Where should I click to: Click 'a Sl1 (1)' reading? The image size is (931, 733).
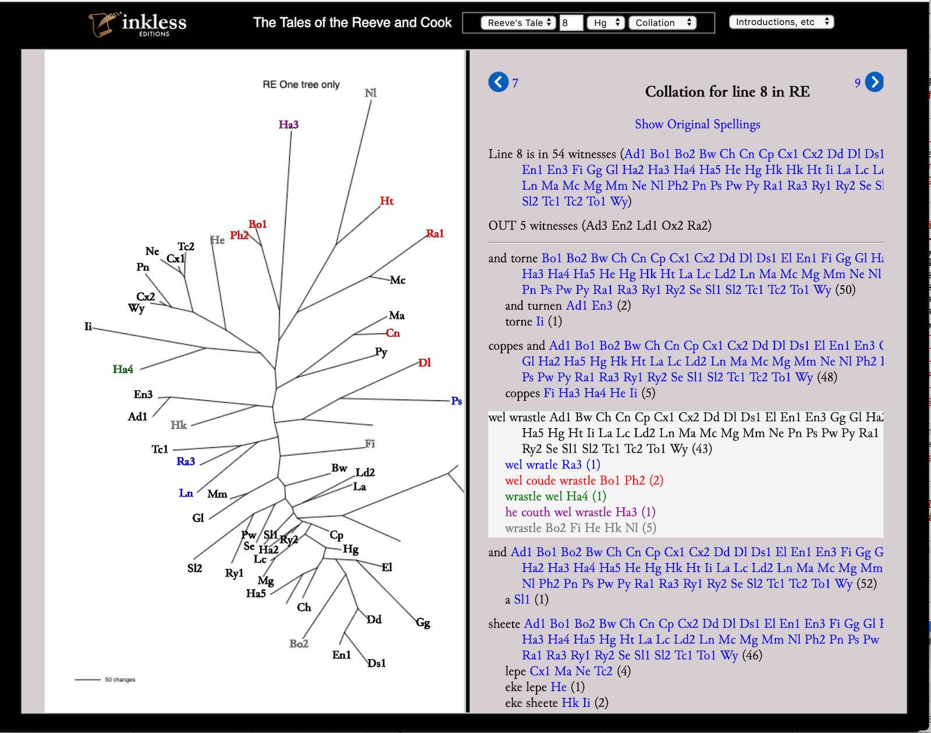point(527,599)
